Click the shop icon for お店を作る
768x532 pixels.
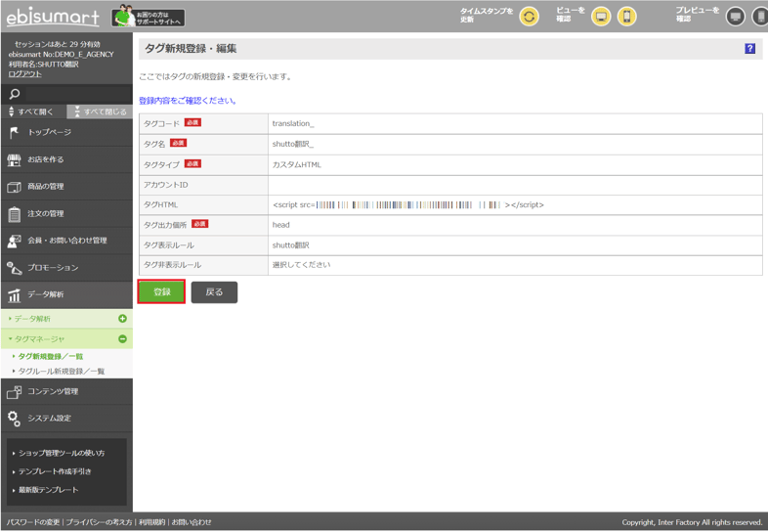pyautogui.click(x=15, y=159)
